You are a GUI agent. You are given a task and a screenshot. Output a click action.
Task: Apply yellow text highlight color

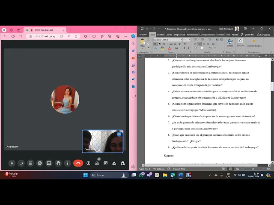[x=162, y=48]
